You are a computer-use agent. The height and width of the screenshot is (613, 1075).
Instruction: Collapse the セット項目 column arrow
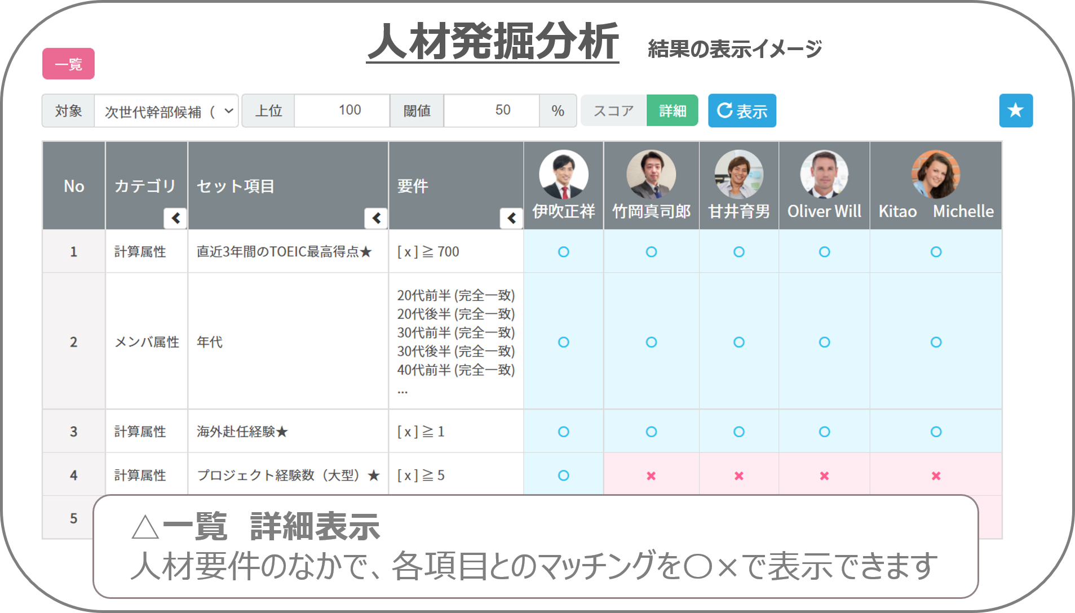coord(376,218)
